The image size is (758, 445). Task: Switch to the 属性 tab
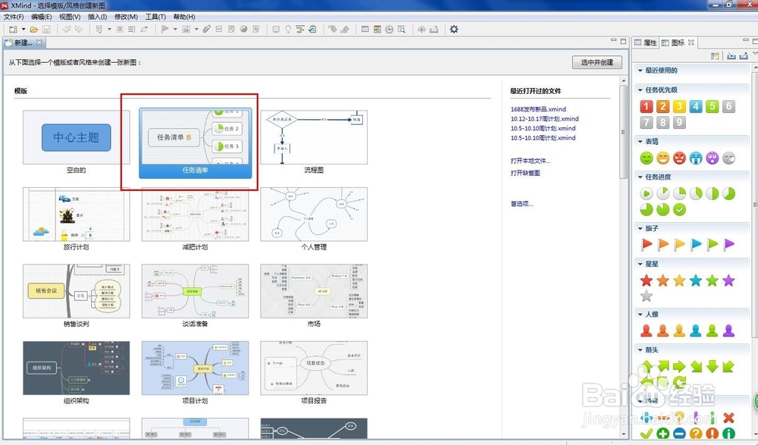point(646,42)
